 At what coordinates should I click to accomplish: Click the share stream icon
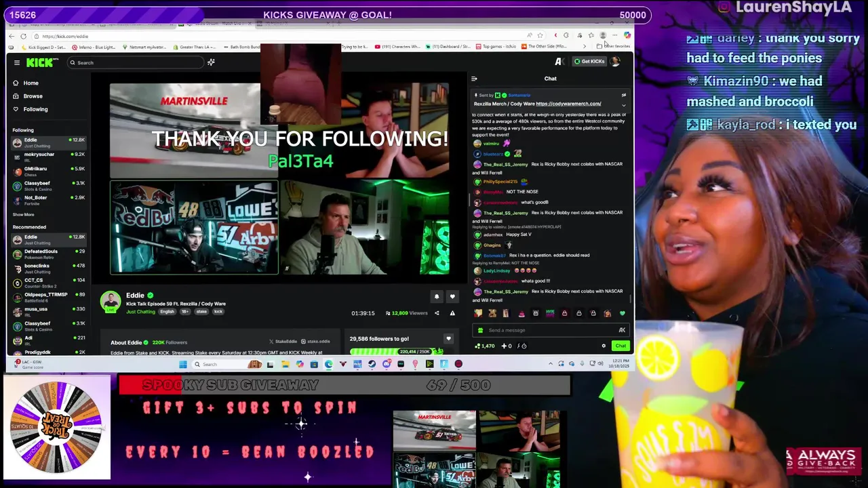(437, 313)
